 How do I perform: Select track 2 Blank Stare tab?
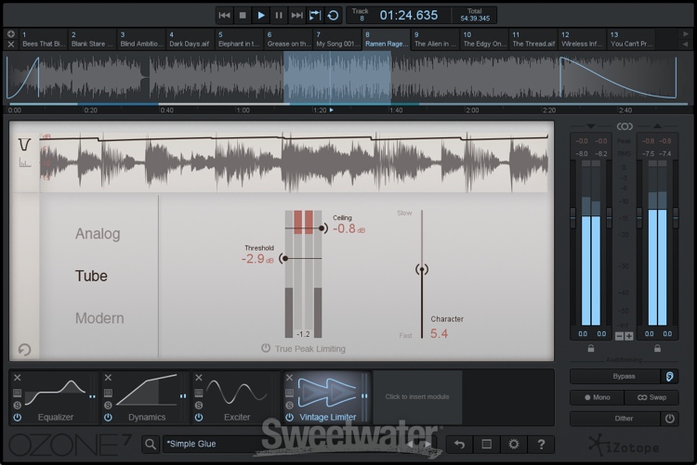pyautogui.click(x=92, y=40)
